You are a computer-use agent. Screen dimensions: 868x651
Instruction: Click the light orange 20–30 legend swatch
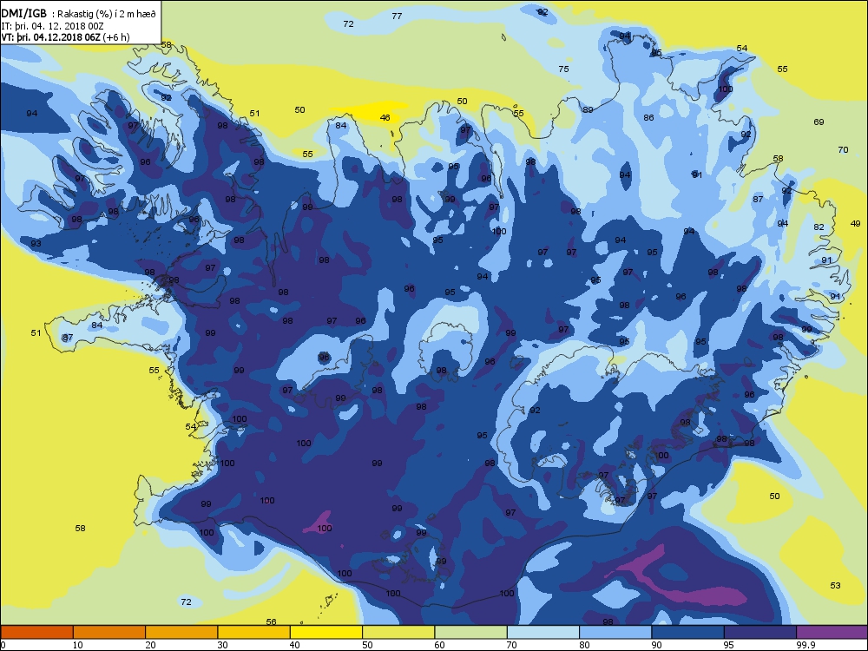(x=181, y=632)
